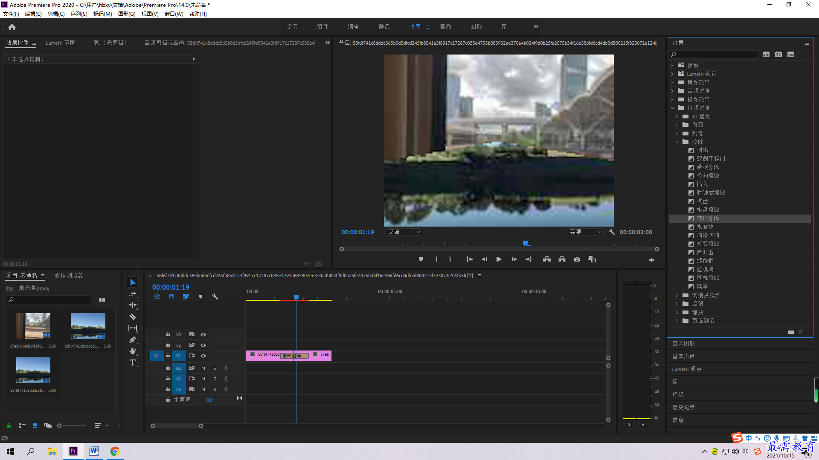Open the 适合 zoom level dropdown
Screen dimensions: 819x460
[x=404, y=232]
